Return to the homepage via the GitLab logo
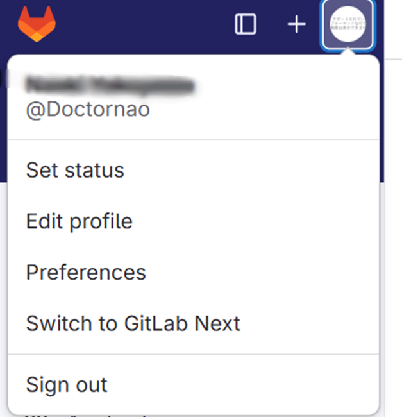This screenshot has height=417, width=402. pos(37,24)
